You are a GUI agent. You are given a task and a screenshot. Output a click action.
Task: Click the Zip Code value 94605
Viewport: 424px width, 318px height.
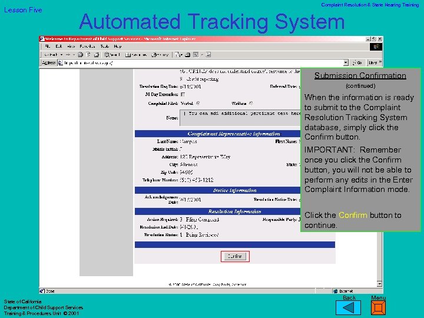pos(186,172)
